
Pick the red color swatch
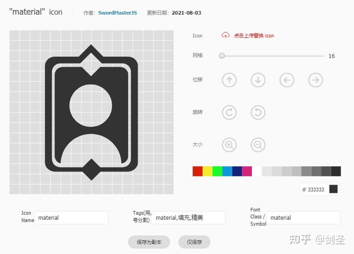tap(198, 171)
